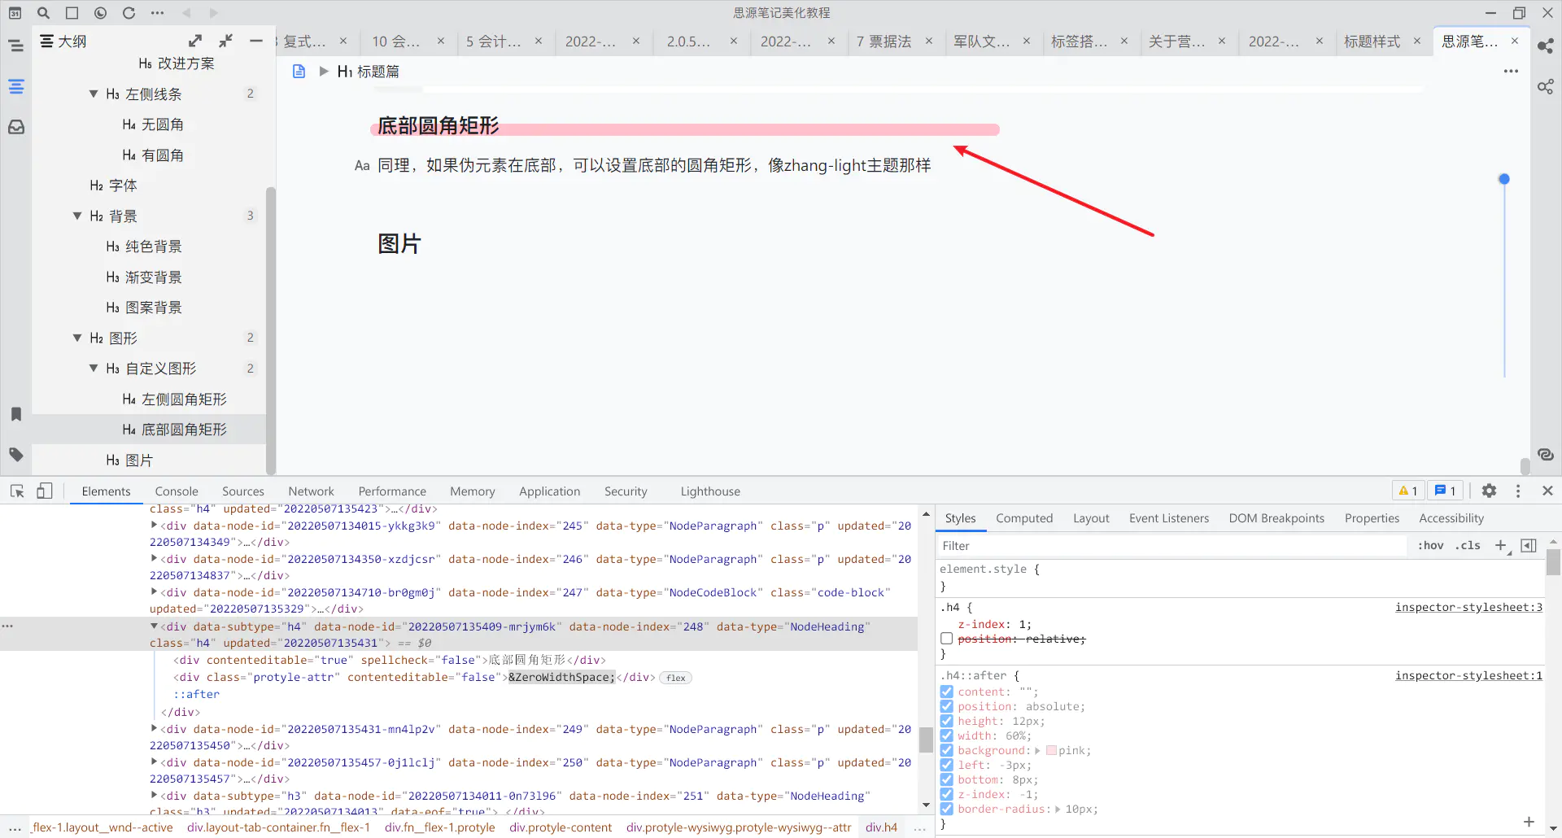Enable the struck-out position: relative checkbox
1562x838 pixels.
[x=947, y=639]
